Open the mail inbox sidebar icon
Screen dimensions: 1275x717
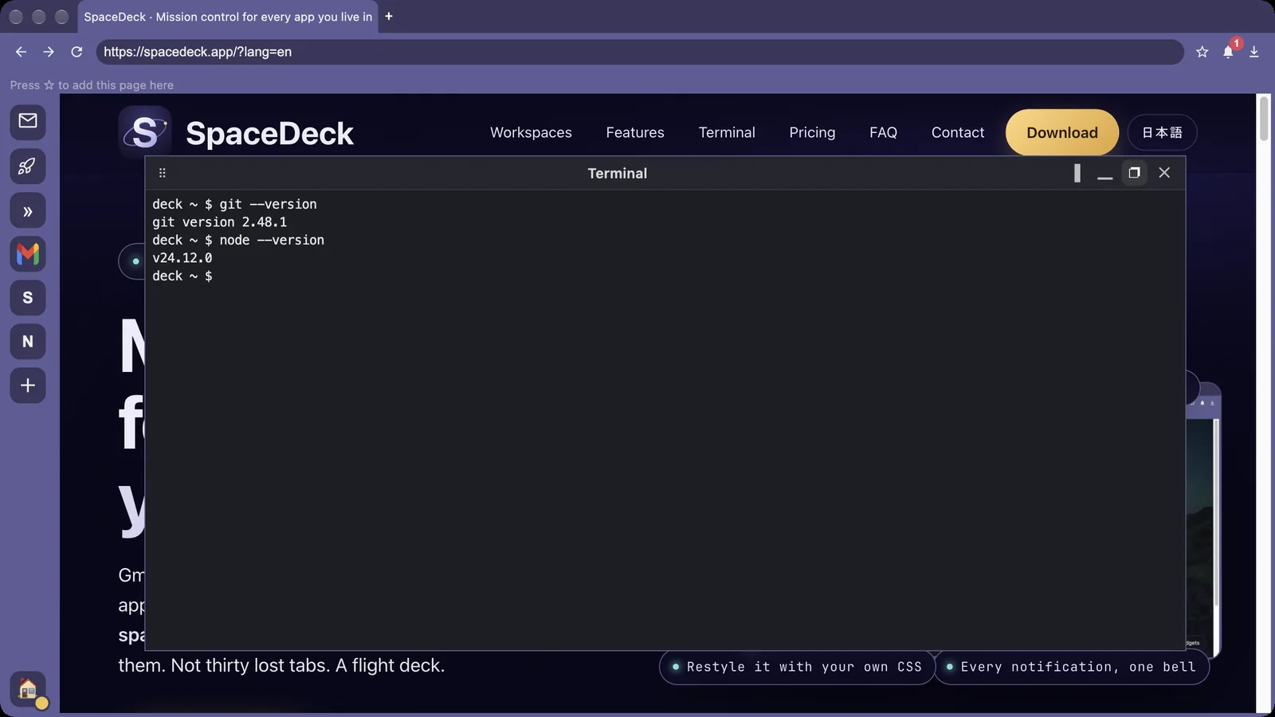pyautogui.click(x=28, y=121)
